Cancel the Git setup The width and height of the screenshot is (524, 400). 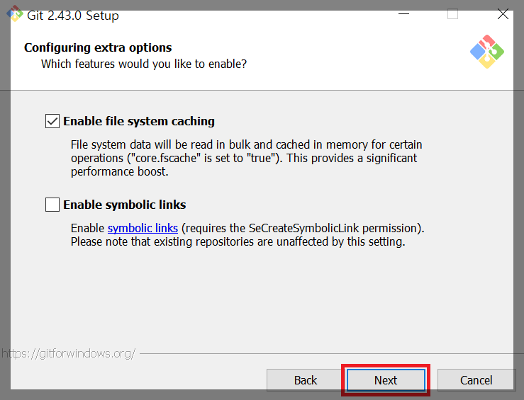[476, 380]
